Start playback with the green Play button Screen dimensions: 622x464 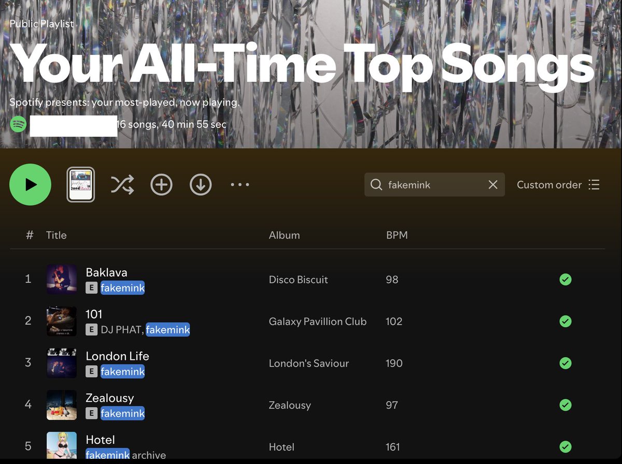coord(30,185)
